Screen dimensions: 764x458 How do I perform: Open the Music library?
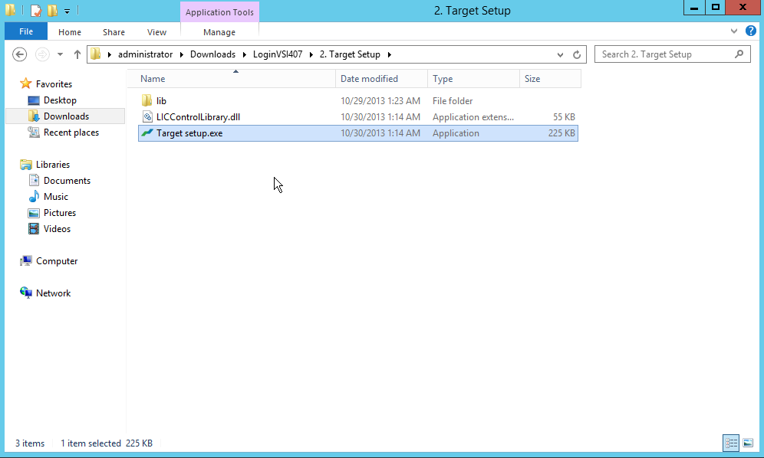point(55,196)
